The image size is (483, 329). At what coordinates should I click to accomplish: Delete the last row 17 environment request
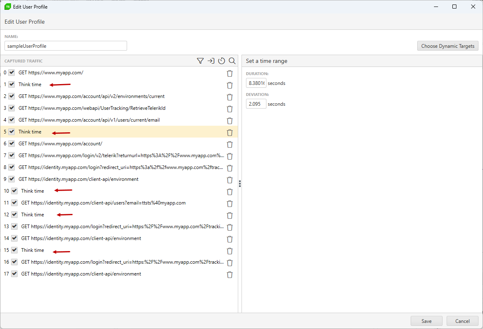[230, 274]
